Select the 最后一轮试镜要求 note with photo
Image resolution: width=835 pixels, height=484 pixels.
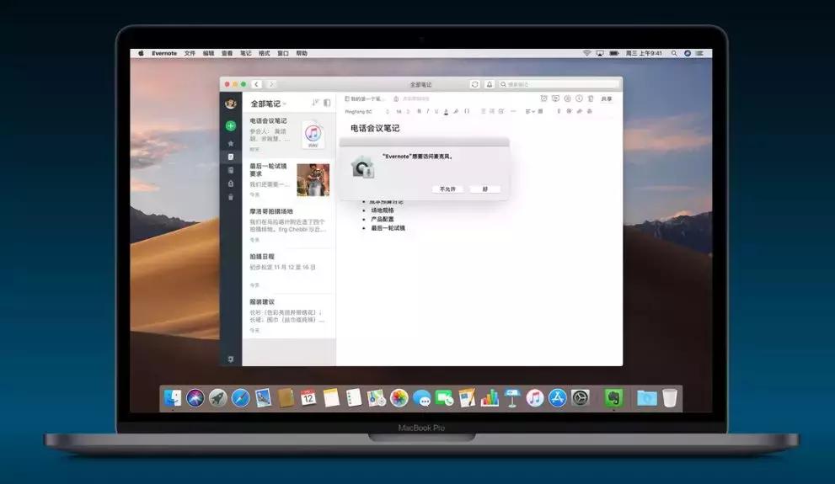click(x=289, y=180)
